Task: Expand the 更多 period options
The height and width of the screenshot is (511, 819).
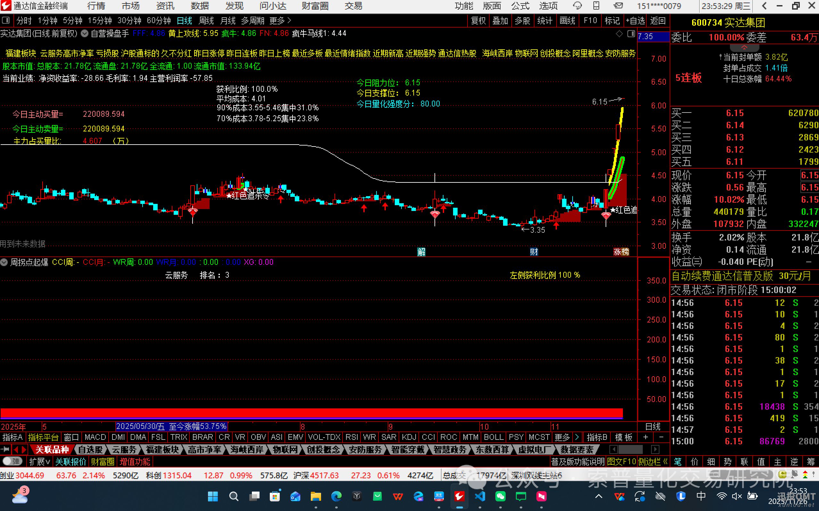Action: click(x=280, y=21)
